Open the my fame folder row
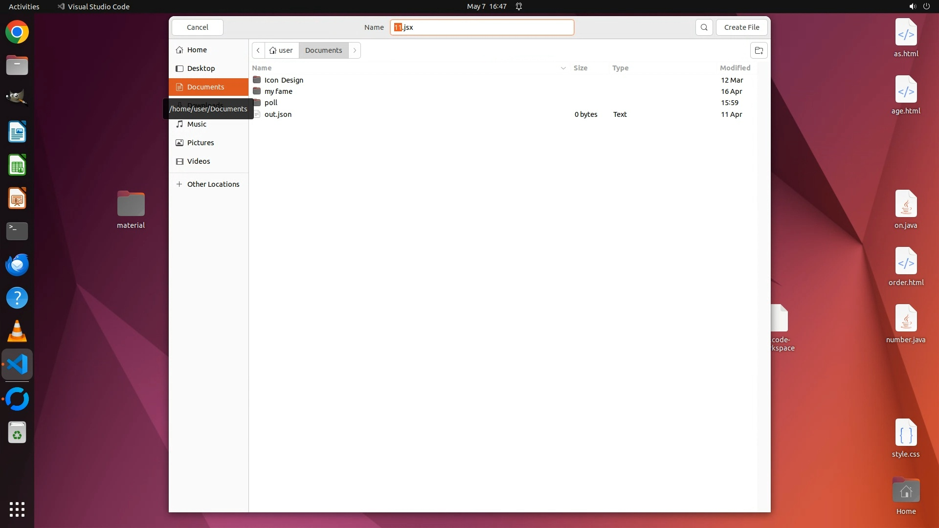 278,91
